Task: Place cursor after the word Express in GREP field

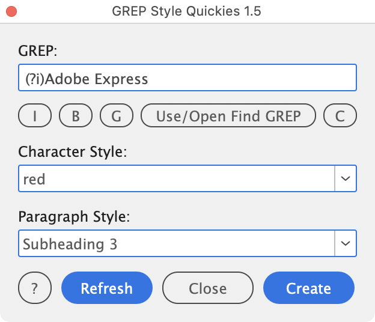Action: [x=149, y=79]
